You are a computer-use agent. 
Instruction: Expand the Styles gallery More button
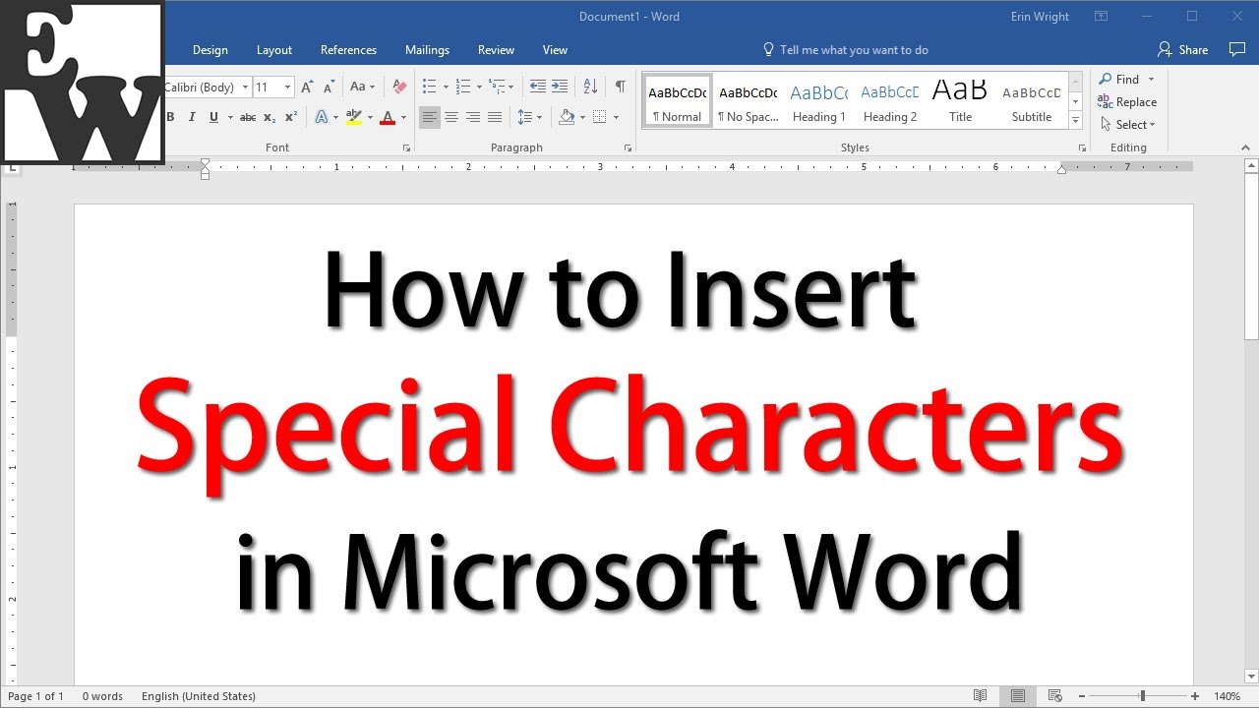pyautogui.click(x=1075, y=121)
